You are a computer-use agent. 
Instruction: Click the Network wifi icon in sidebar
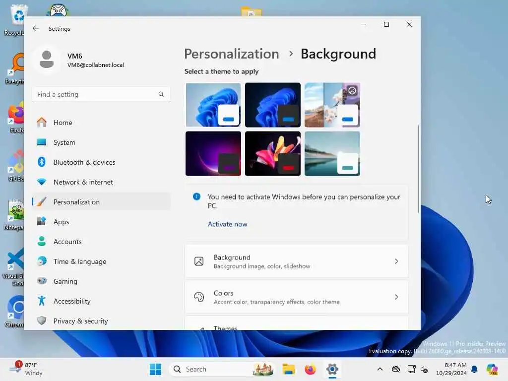click(42, 182)
